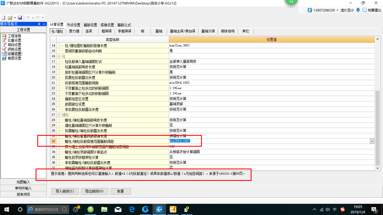
Task: Open the Mail app on taskbar
Action: click(x=118, y=209)
